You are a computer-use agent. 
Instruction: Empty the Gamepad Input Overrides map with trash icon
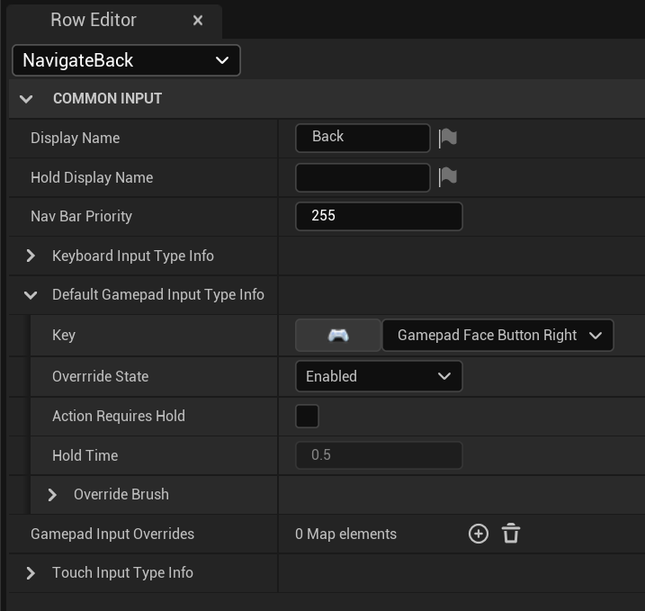click(511, 534)
